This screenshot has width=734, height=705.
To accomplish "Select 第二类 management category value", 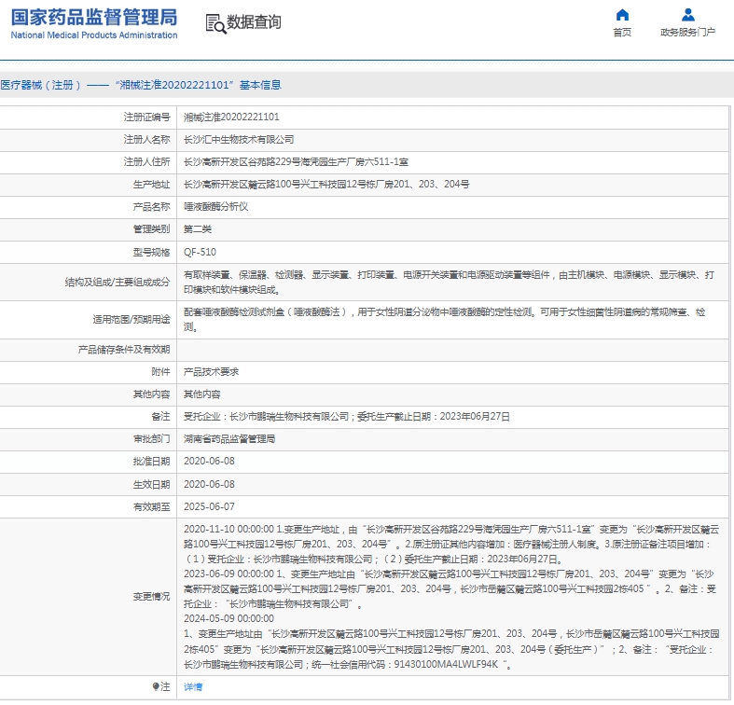I will [198, 228].
